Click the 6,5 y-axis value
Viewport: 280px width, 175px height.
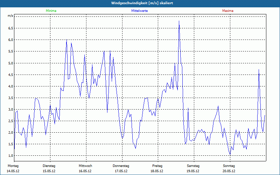tap(11, 28)
